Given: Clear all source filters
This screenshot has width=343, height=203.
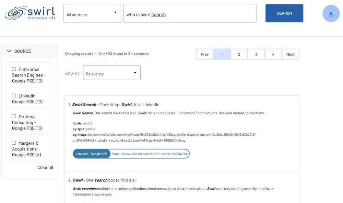Looking at the screenshot, I should coord(45,168).
